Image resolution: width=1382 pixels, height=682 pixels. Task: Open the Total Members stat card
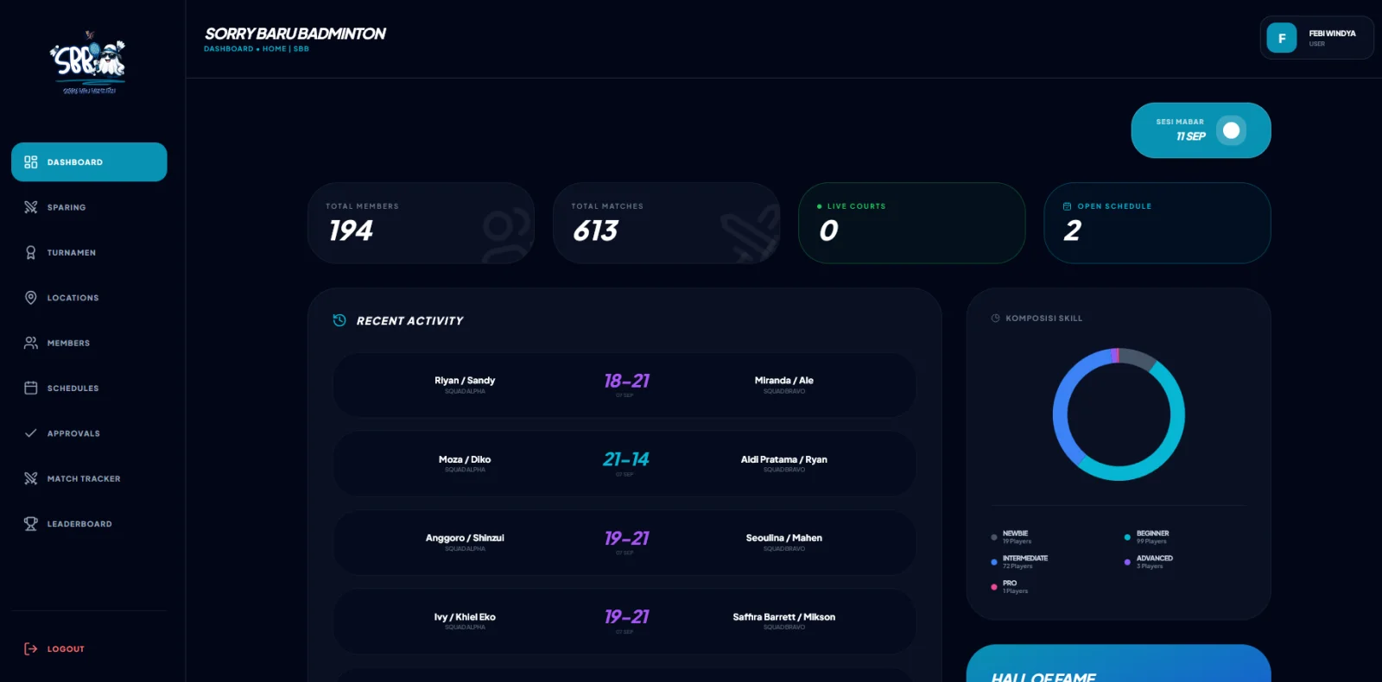[421, 223]
